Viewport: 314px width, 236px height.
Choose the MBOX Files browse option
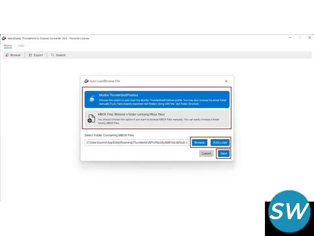click(x=157, y=118)
